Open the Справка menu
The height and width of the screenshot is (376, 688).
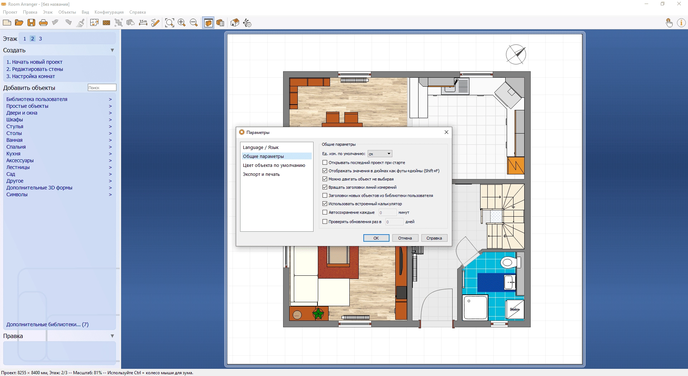coord(138,12)
